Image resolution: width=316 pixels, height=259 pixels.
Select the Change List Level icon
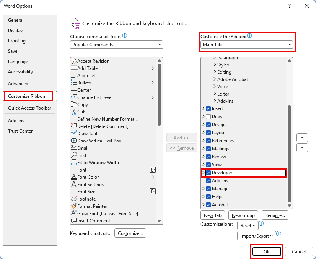[x=74, y=97]
